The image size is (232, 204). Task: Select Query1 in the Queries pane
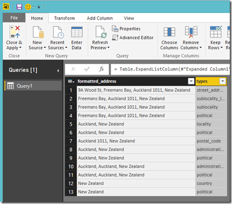click(33, 86)
